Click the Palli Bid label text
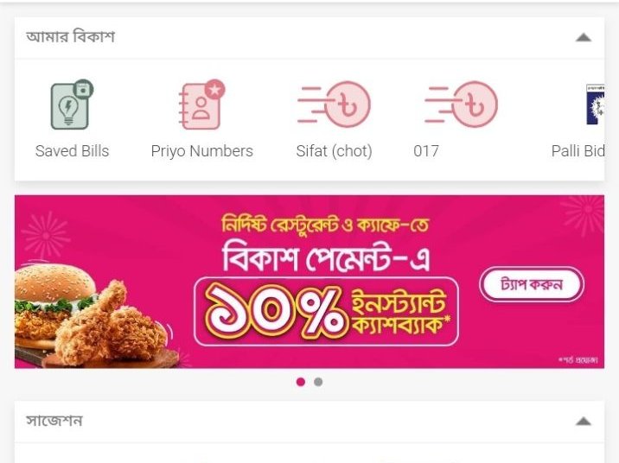Viewport: 619px width, 463px height. [578, 151]
